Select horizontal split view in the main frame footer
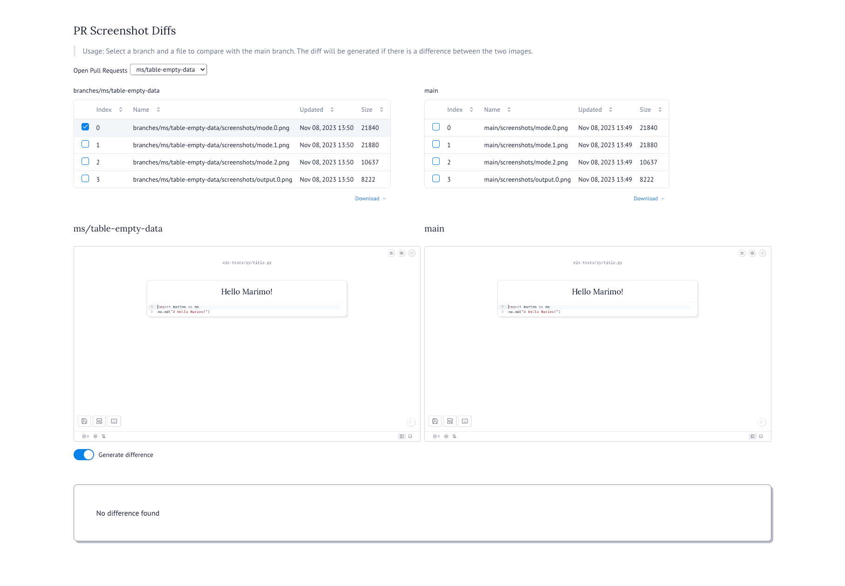 coord(761,436)
